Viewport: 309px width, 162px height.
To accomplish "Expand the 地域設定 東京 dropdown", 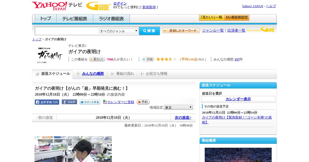I will pyautogui.click(x=178, y=107).
